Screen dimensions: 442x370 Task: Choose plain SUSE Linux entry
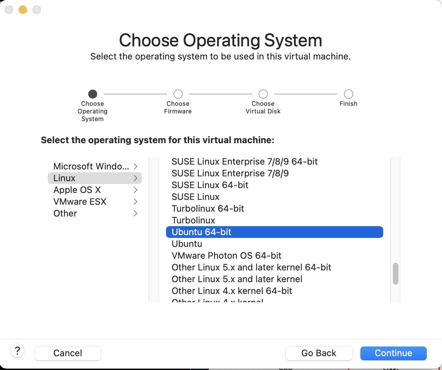point(275,197)
